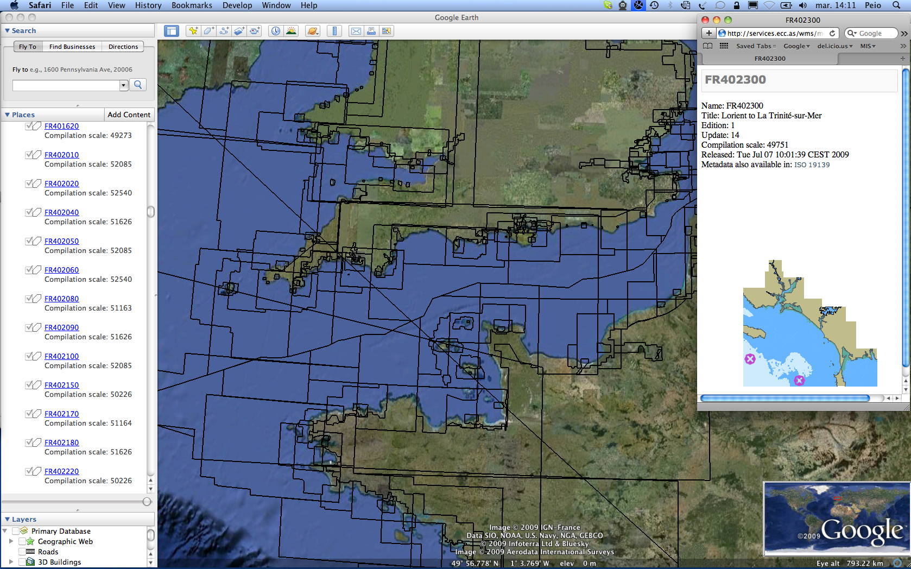911x569 pixels.
Task: Collapse the Primary Database tree node
Action: [x=5, y=531]
